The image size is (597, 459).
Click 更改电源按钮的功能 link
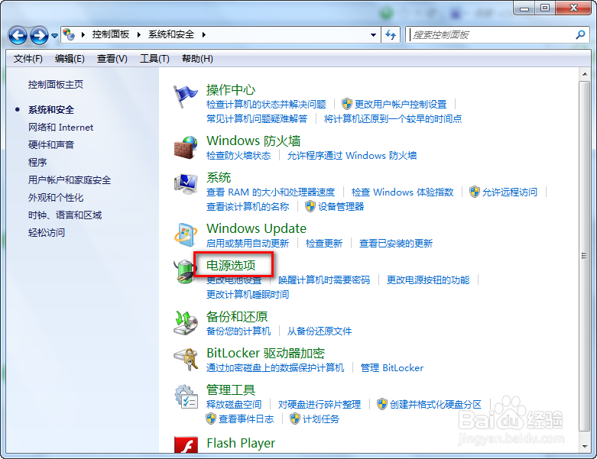[428, 280]
